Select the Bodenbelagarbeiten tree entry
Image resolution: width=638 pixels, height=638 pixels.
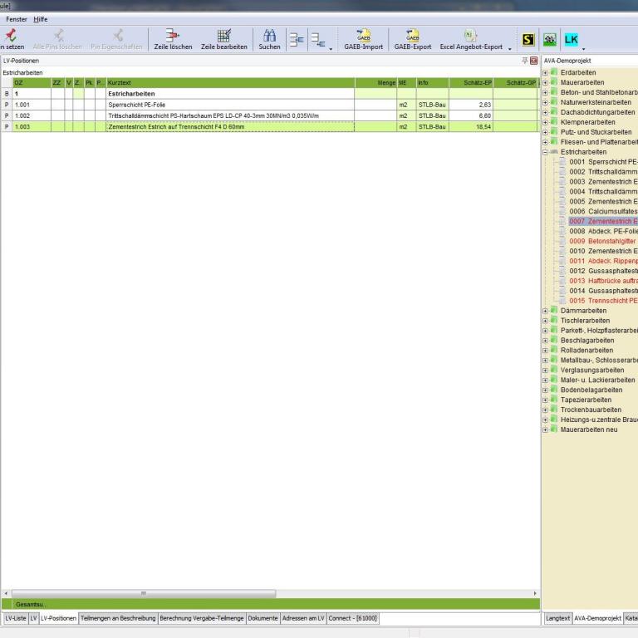(x=591, y=390)
